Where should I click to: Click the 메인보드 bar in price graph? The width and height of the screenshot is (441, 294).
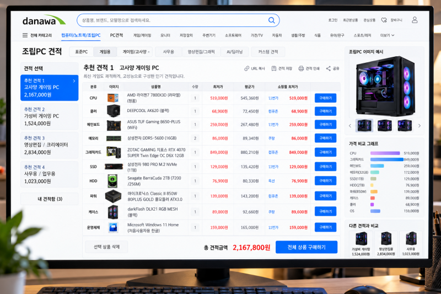point(377,166)
